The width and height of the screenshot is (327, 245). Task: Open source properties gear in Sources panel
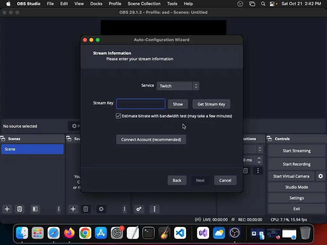[101, 209]
